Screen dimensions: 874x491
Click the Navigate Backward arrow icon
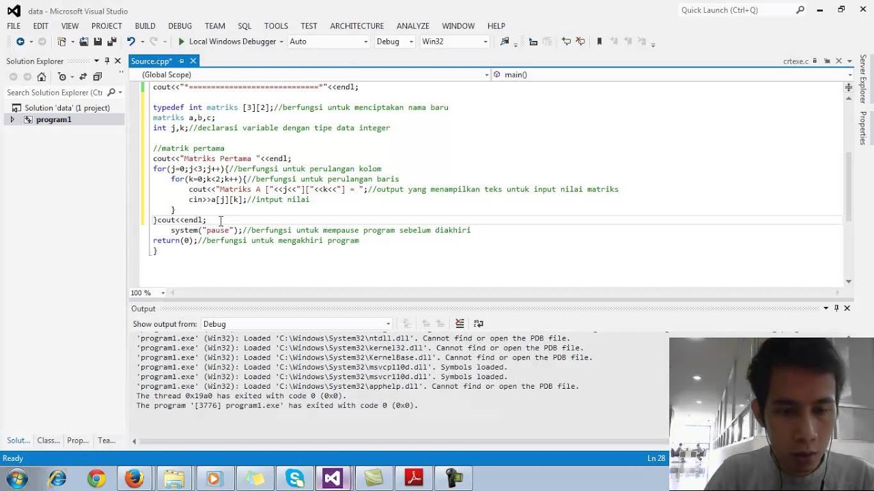tap(20, 42)
